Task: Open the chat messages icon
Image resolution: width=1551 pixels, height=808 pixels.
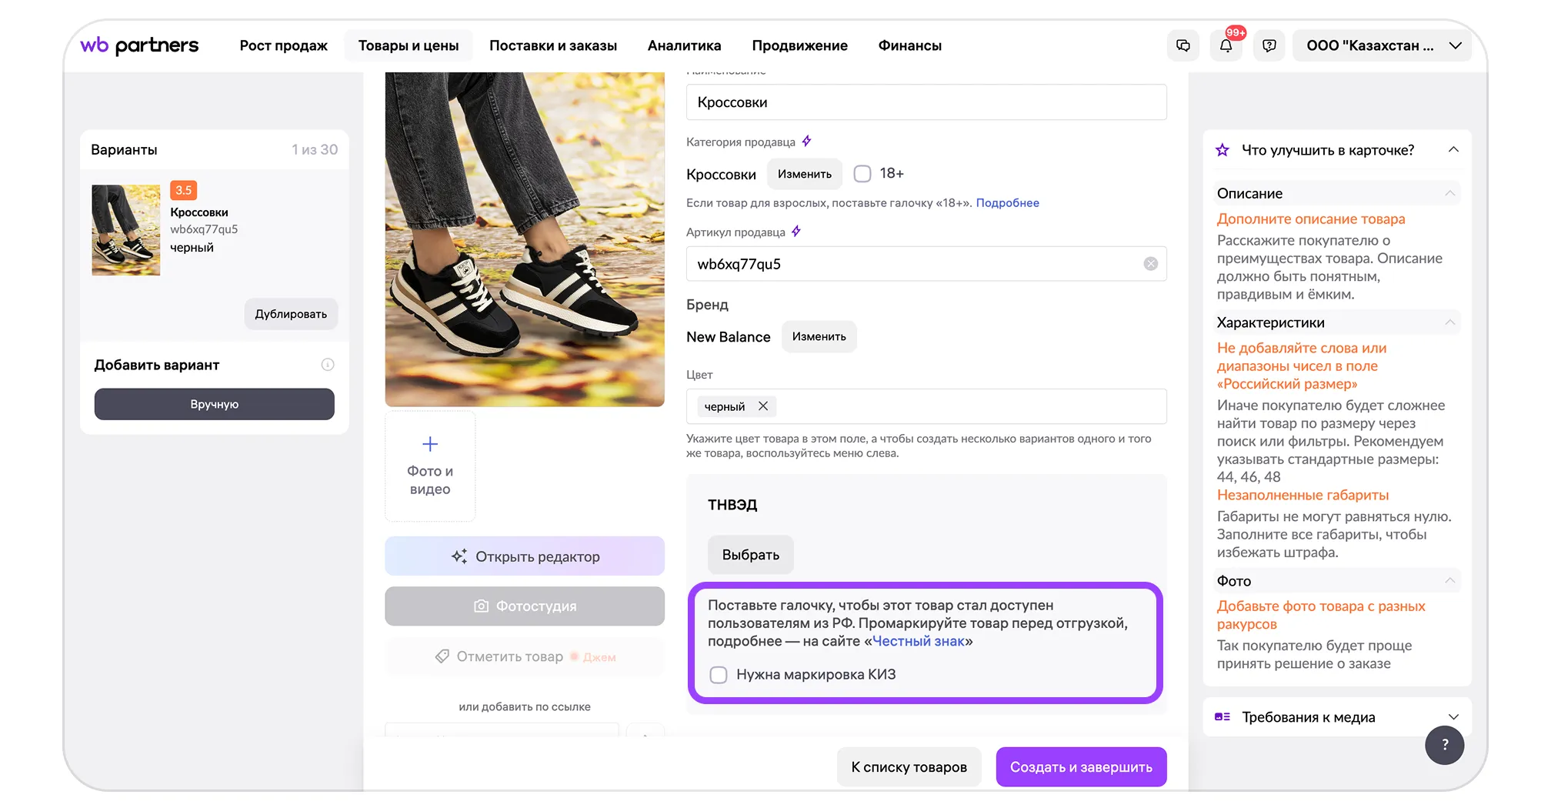Action: pos(1183,46)
